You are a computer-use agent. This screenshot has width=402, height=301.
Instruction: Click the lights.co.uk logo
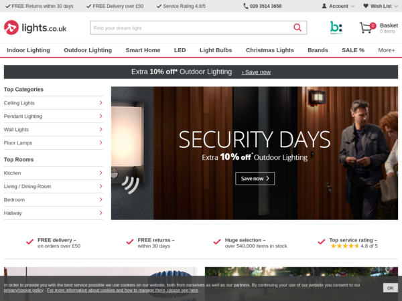pos(35,27)
